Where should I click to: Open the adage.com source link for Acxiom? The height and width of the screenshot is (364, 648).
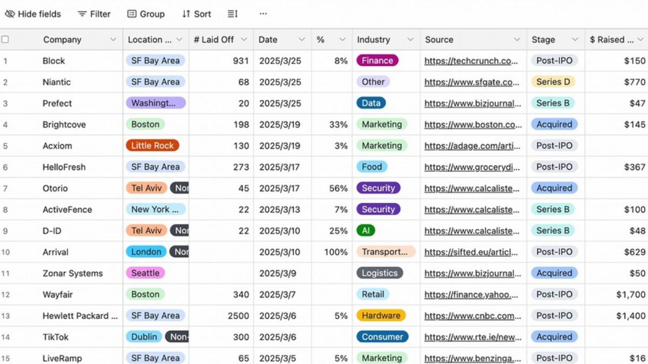point(471,146)
